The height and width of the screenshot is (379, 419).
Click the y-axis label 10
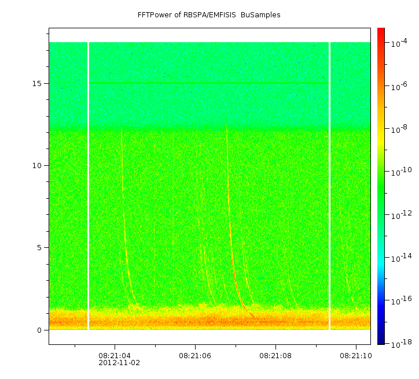[x=37, y=166]
